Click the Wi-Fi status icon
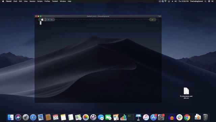The width and height of the screenshot is (216, 122). pos(165,1)
